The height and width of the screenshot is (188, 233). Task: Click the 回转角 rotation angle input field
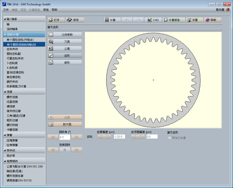click(64, 137)
